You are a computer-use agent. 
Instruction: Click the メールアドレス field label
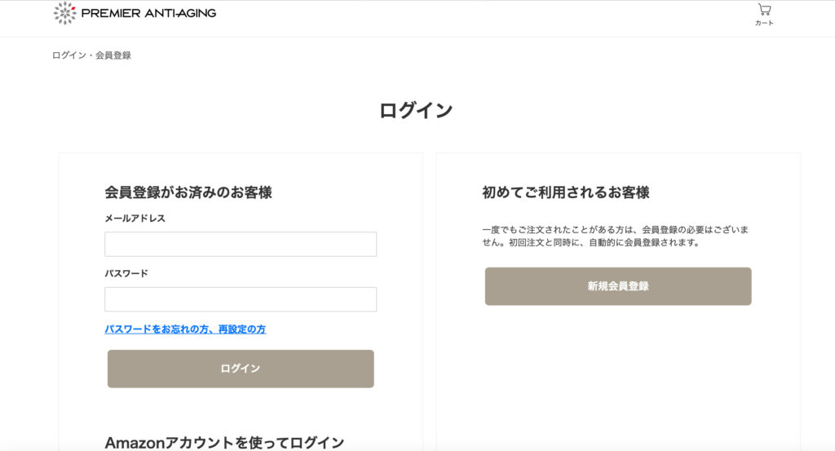coord(135,219)
